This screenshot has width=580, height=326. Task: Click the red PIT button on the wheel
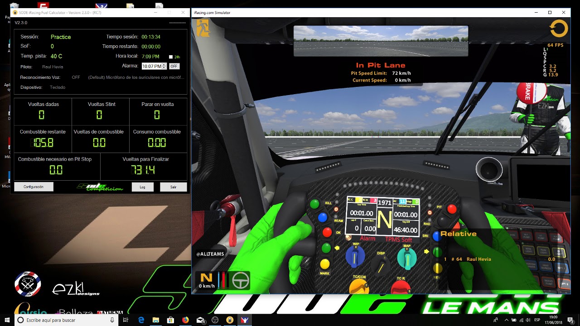[452, 209]
